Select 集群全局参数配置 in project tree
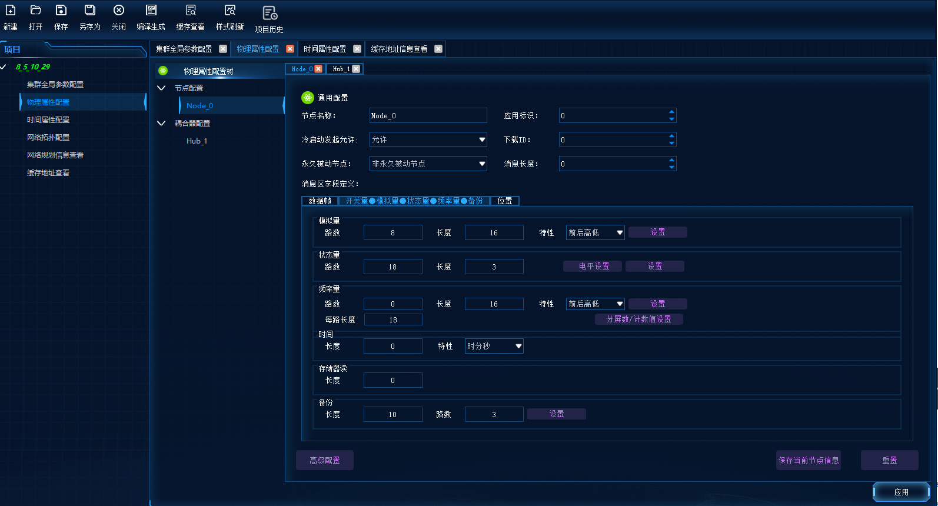This screenshot has width=938, height=506. [x=55, y=84]
